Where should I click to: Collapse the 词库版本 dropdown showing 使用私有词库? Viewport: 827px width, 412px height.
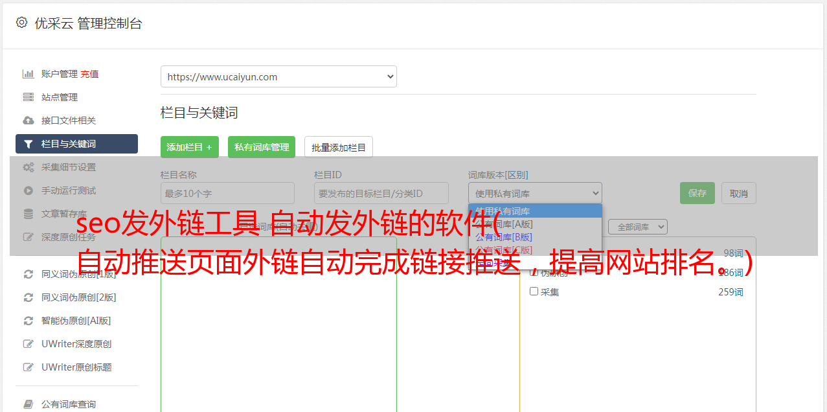535,193
